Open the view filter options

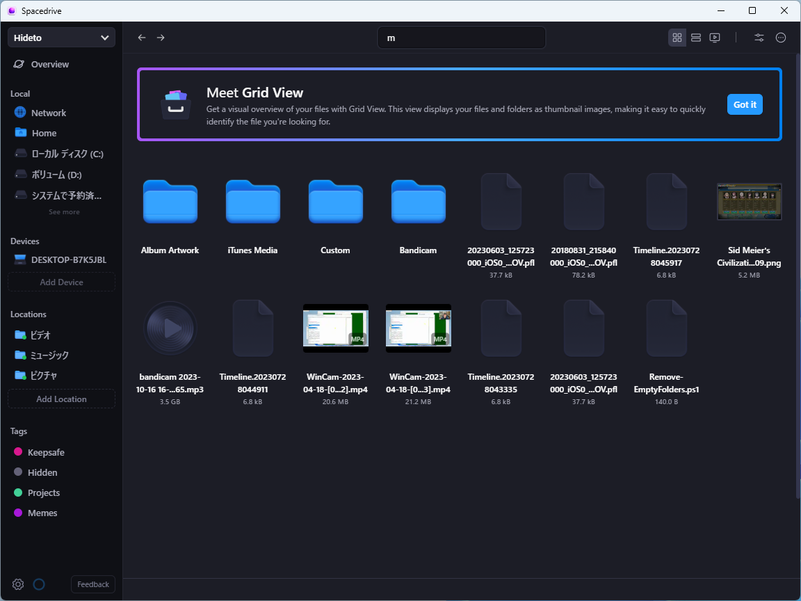[x=759, y=37]
